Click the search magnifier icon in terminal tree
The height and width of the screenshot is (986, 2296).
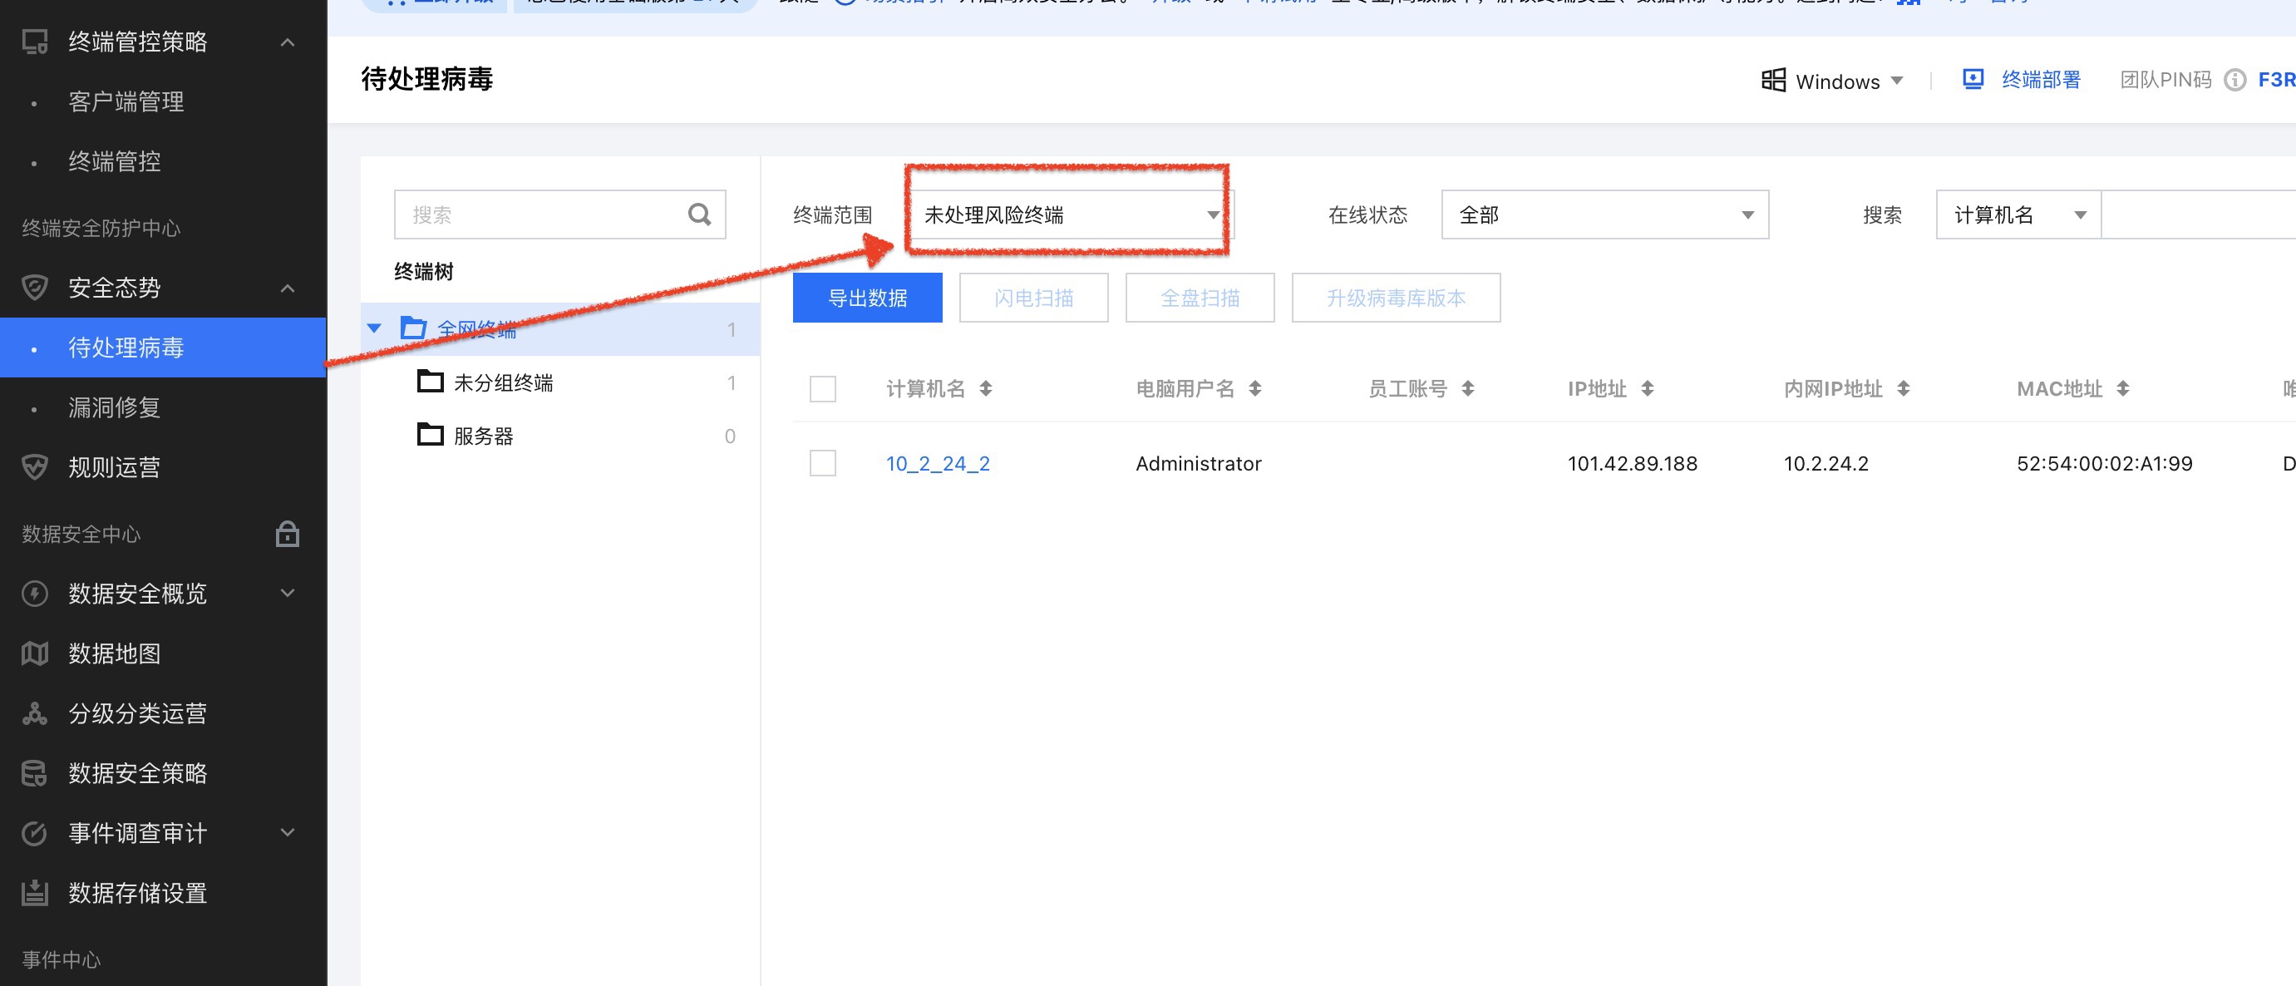tap(700, 214)
